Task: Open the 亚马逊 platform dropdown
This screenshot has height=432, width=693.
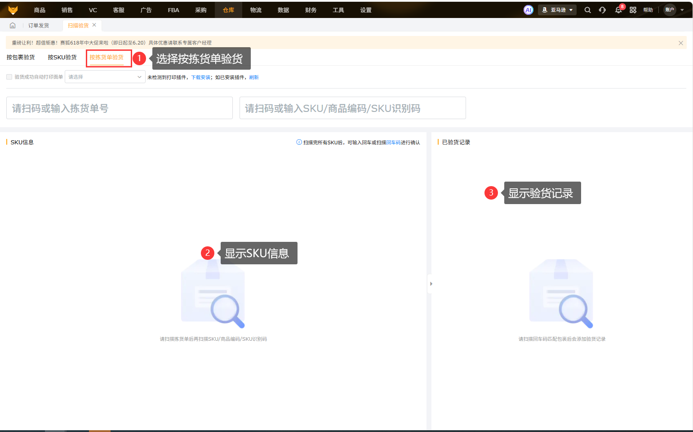Action: point(557,10)
